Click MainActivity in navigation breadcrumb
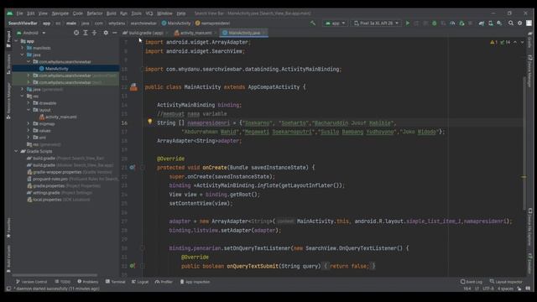 tap(175, 23)
